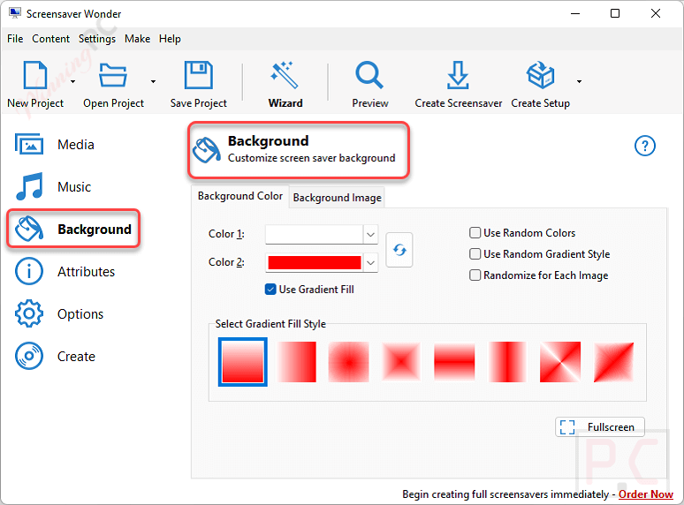Maximize the Screensaver Wonder window

tap(615, 13)
